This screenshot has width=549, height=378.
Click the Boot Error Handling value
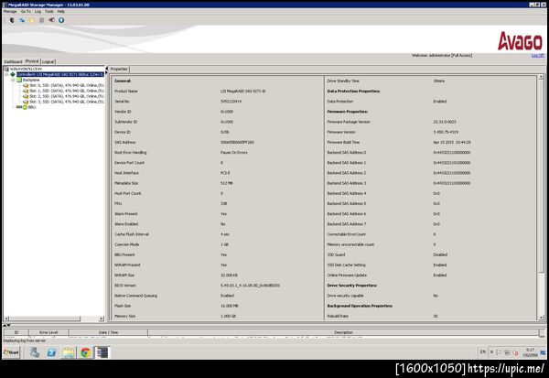233,153
